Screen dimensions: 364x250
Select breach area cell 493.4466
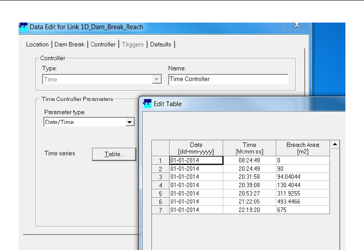click(x=303, y=202)
